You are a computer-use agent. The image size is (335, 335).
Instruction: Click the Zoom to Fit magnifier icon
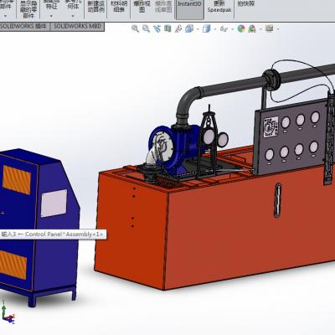click(135, 28)
